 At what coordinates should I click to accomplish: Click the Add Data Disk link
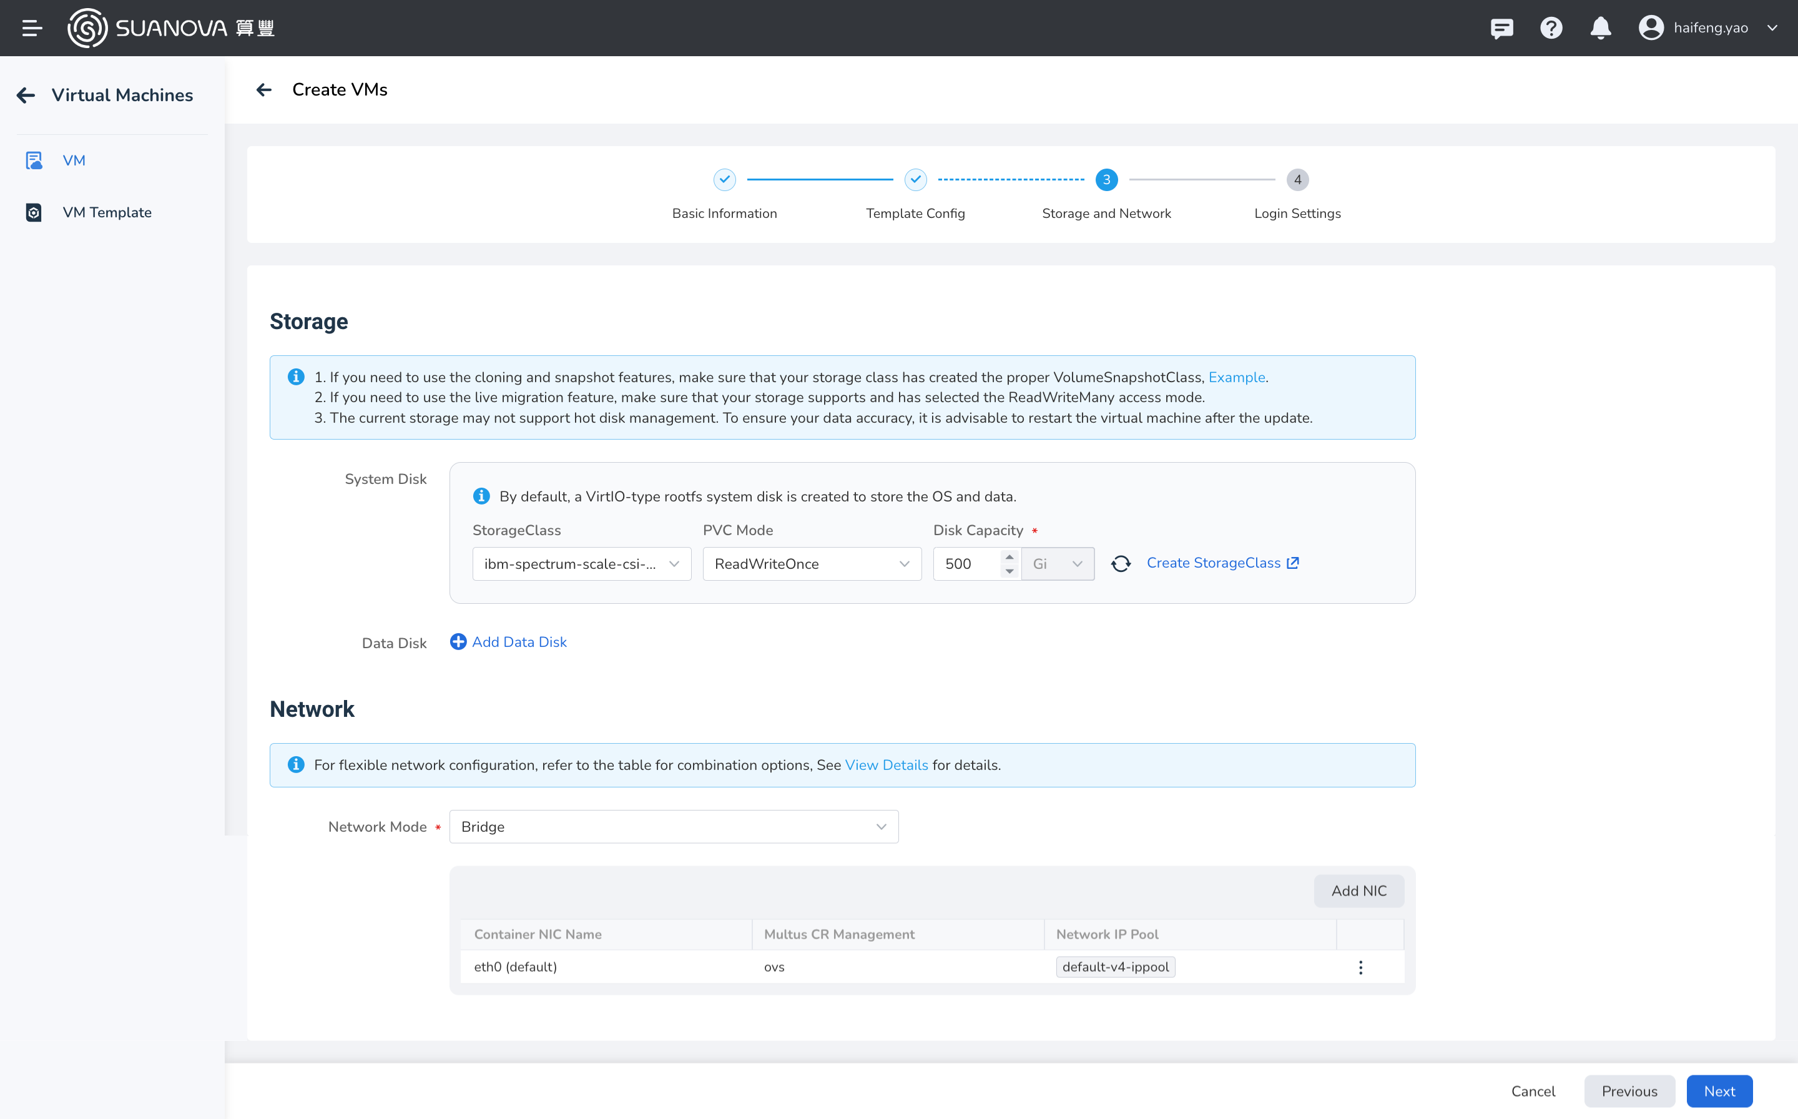519,643
